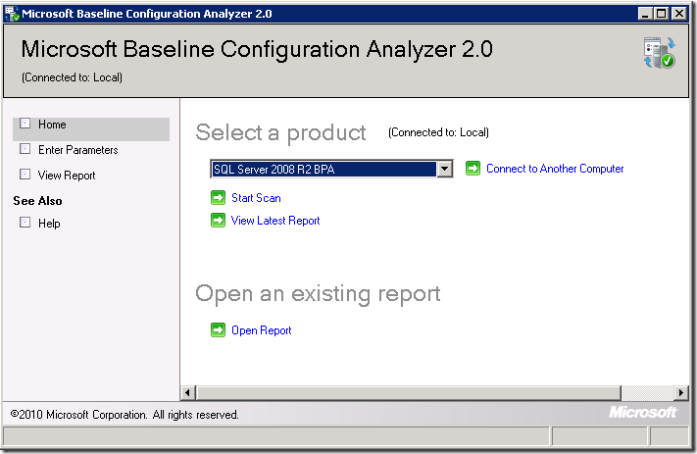The image size is (697, 454).
Task: Click the View Latest Report link
Action: 275,221
